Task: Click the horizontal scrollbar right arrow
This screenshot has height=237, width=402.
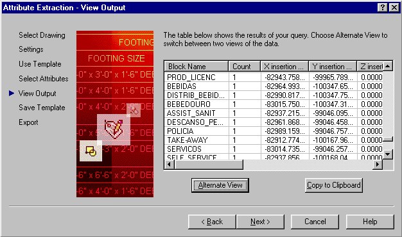Action: click(x=378, y=165)
